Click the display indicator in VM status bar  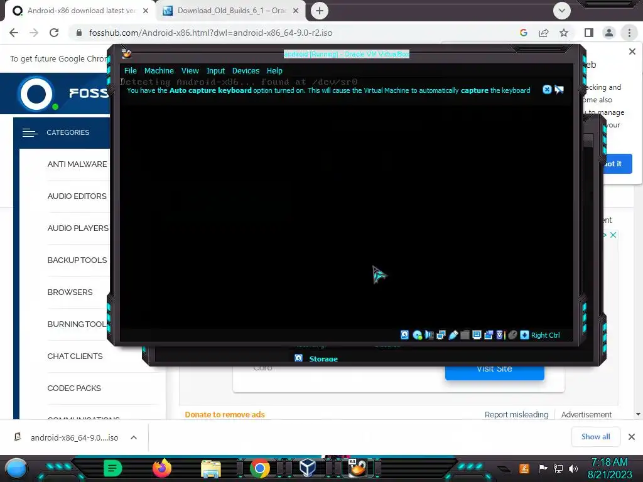477,335
